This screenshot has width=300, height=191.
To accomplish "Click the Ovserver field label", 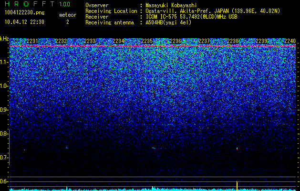I will tap(97, 6).
